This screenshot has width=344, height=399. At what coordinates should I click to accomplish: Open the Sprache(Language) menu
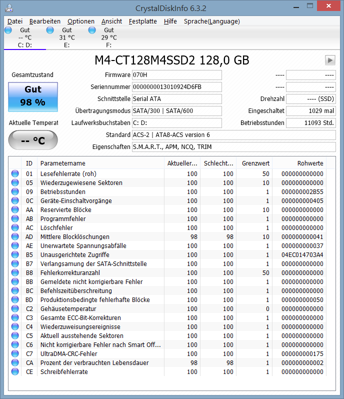211,21
